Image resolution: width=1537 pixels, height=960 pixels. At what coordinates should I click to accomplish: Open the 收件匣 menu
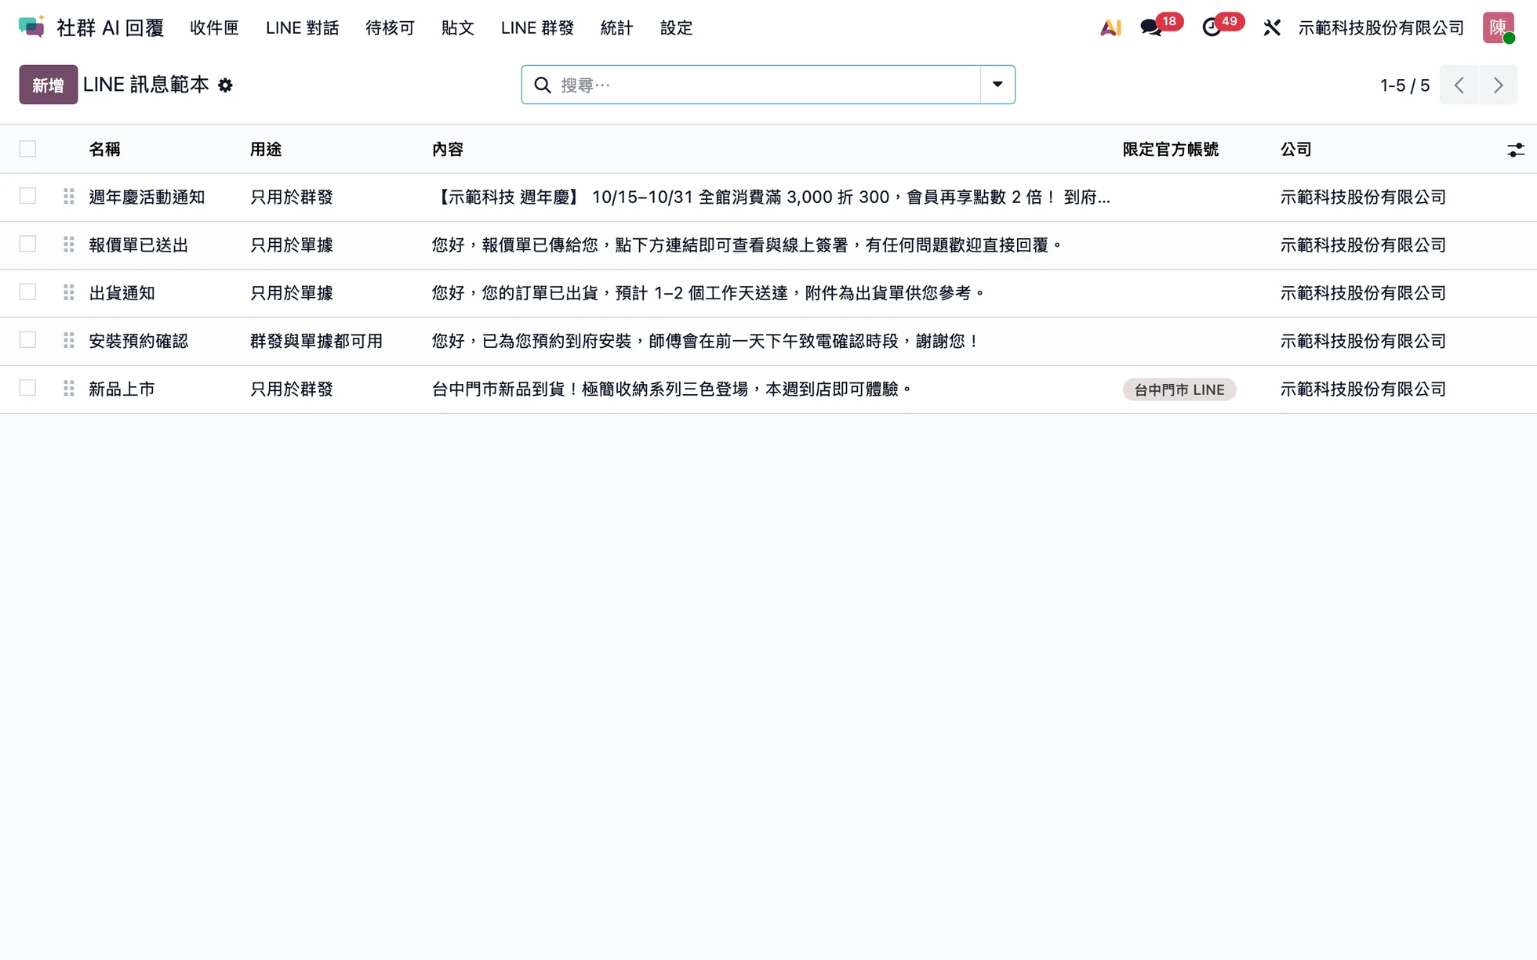[214, 27]
